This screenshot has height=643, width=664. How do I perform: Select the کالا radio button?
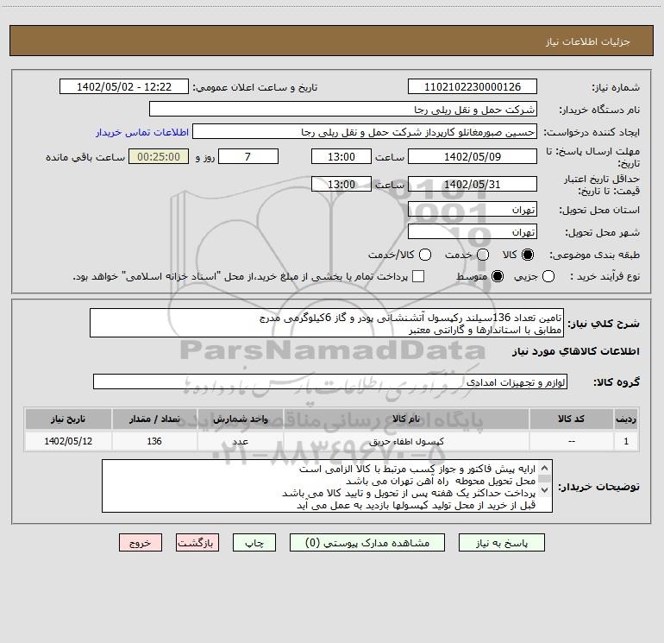click(x=528, y=255)
